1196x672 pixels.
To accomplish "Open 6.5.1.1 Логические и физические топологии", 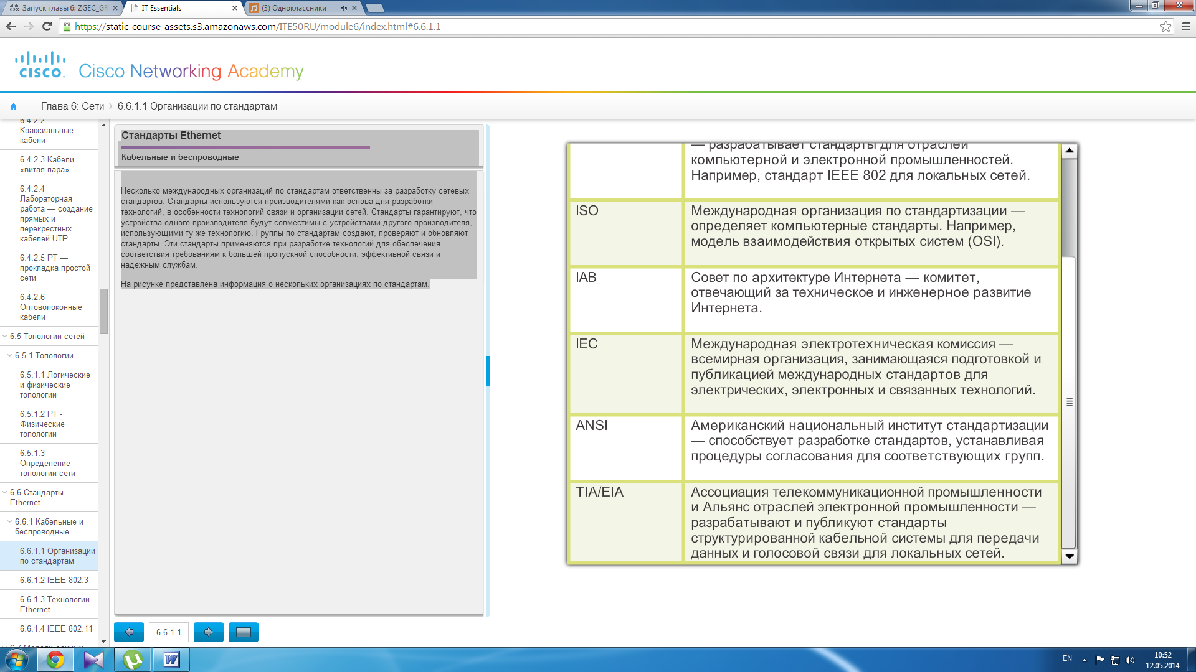I will pos(49,385).
